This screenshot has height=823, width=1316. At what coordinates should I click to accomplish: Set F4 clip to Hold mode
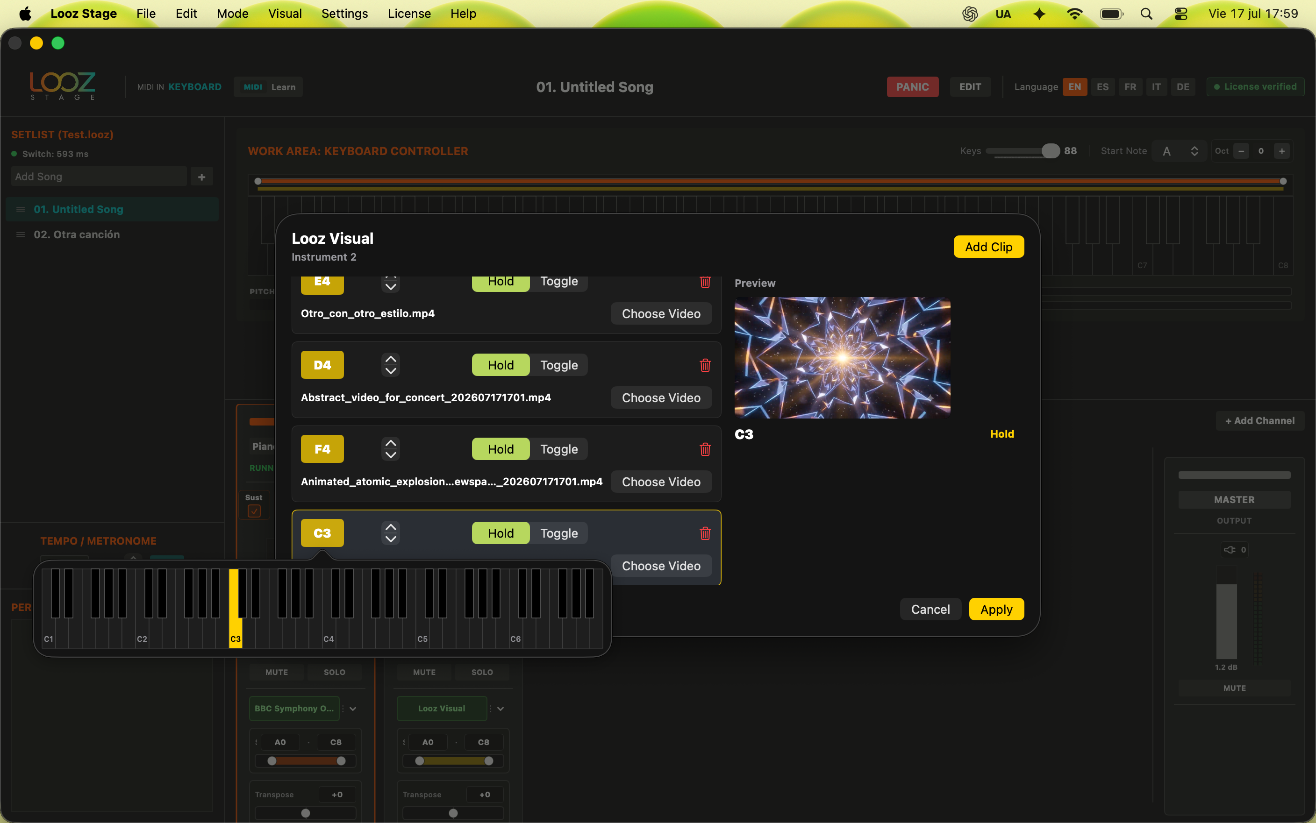[501, 449]
